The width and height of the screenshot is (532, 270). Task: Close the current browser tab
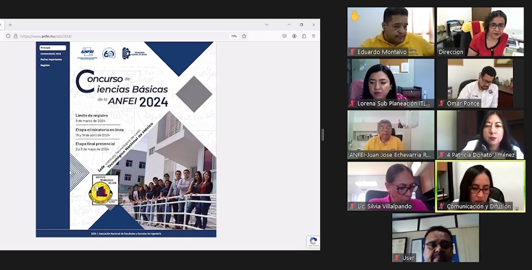pos(0,25)
